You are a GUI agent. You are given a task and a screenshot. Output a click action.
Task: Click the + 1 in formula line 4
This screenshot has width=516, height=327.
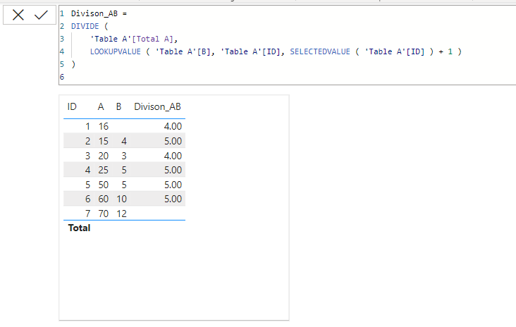[446, 51]
